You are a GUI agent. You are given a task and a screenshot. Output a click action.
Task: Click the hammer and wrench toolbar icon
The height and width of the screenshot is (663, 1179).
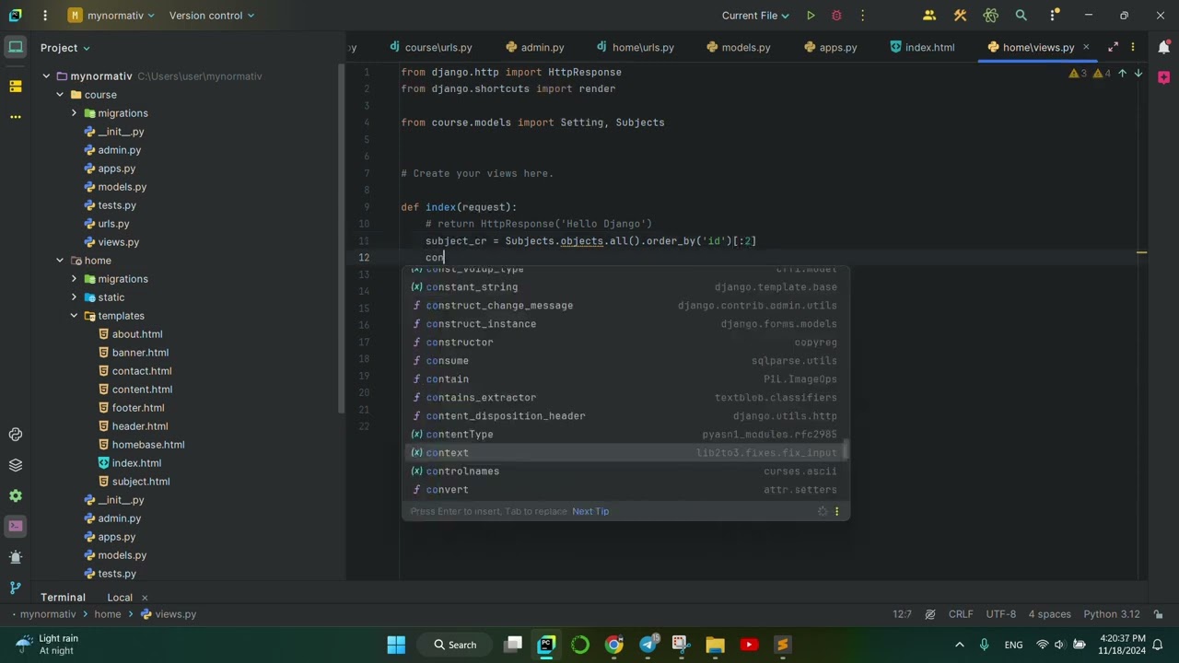tap(961, 16)
